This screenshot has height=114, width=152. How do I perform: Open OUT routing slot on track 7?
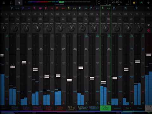point(75,49)
